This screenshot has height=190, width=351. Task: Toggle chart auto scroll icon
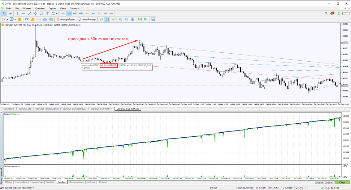click(x=140, y=19)
